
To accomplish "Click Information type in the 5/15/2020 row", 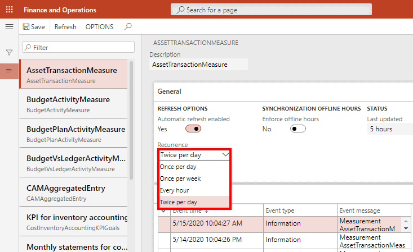I will [300, 223].
